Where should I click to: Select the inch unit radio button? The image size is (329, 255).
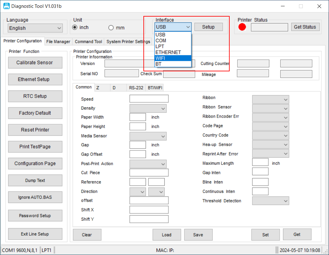coord(75,28)
